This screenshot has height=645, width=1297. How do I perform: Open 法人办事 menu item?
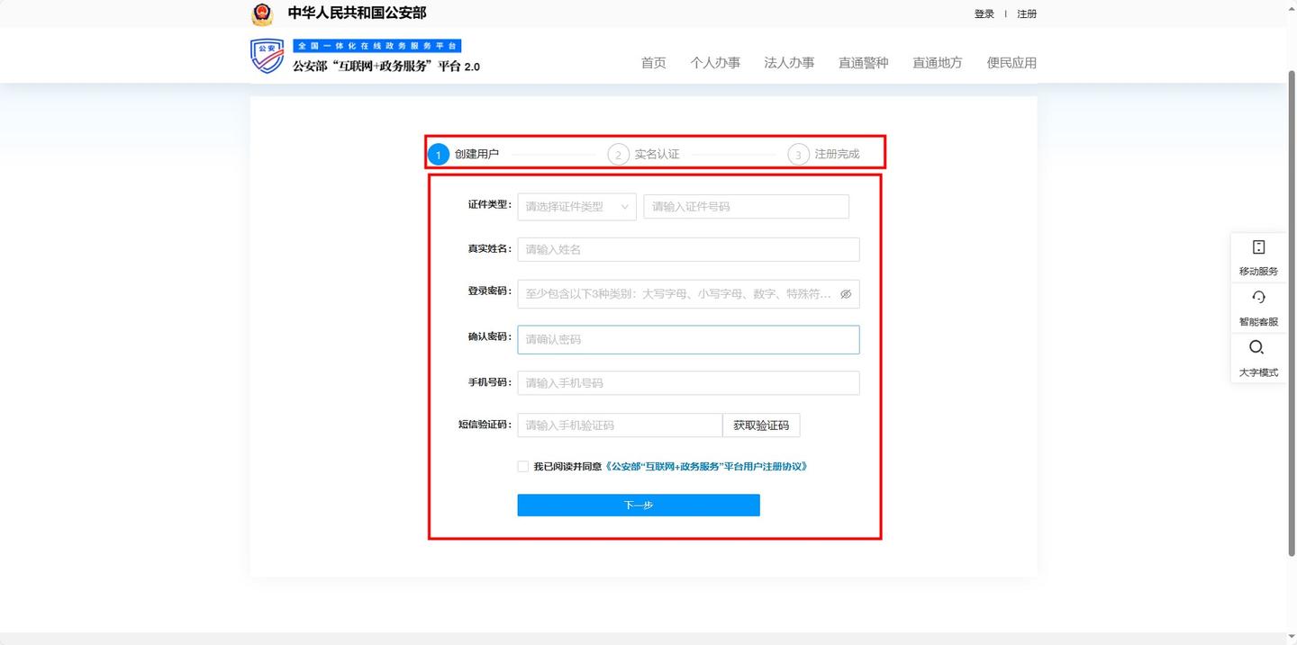tap(789, 63)
